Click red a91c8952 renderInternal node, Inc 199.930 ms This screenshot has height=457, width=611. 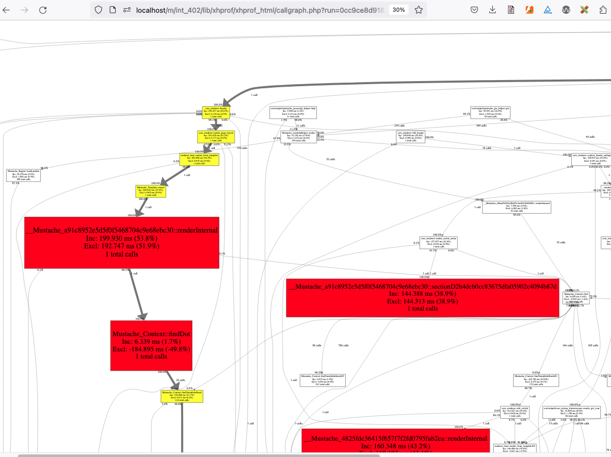click(x=121, y=243)
